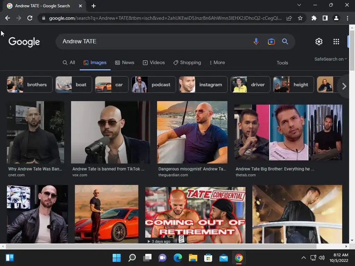Viewport: 355px width, 266px height.
Task: Click the Google logo
Action: [x=24, y=42]
